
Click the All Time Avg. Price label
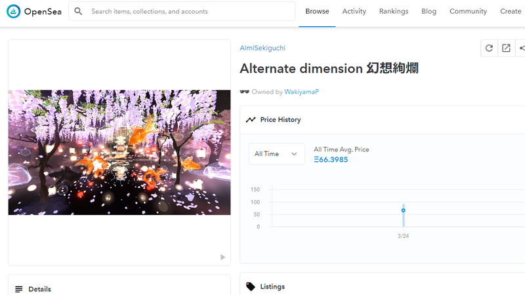pos(341,149)
